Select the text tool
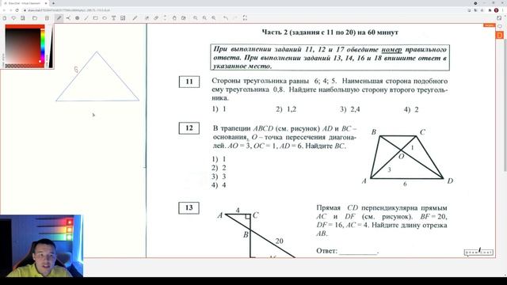The image size is (507, 285). pos(113,18)
